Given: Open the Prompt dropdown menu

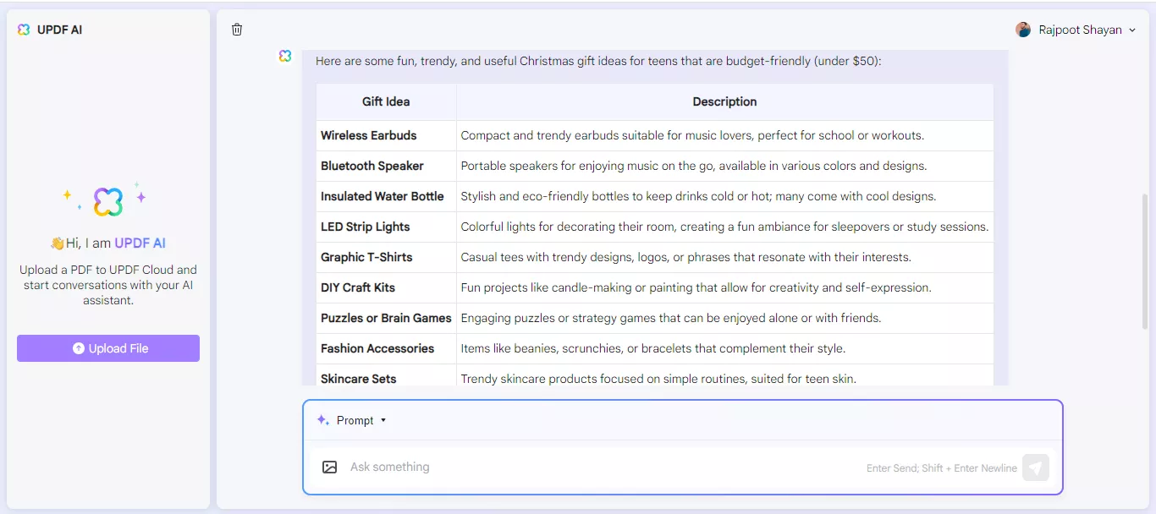Looking at the screenshot, I should [361, 420].
